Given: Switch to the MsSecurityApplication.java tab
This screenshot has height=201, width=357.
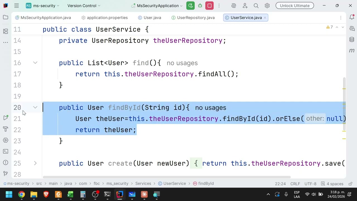Looking at the screenshot, I should 43,18.
